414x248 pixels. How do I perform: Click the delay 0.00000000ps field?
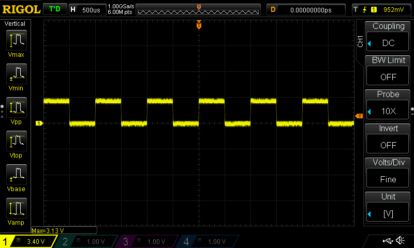tap(306, 10)
